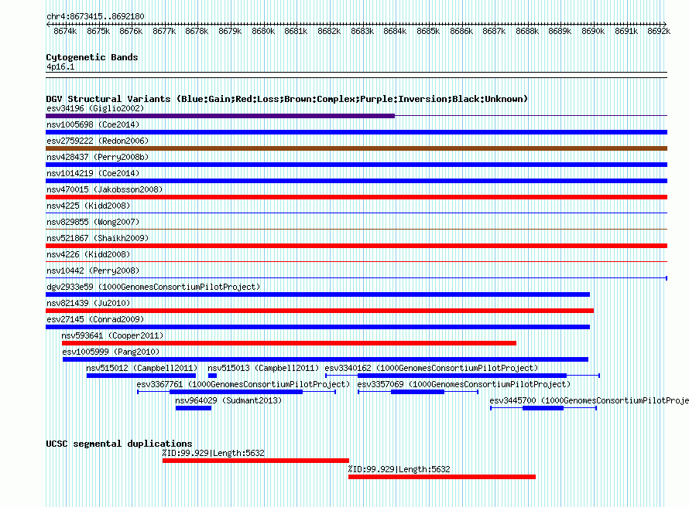Click the nsv1014219 (Coe2014) label
This screenshot has width=689, height=507.
(93, 173)
